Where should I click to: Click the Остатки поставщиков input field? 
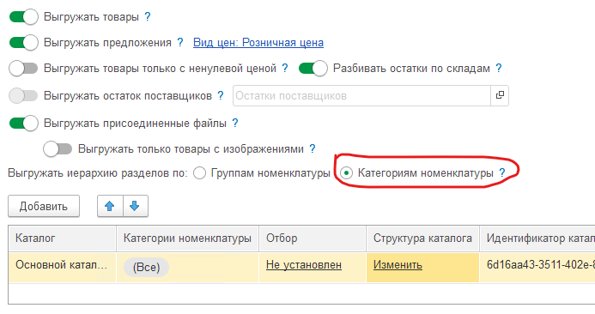(362, 95)
